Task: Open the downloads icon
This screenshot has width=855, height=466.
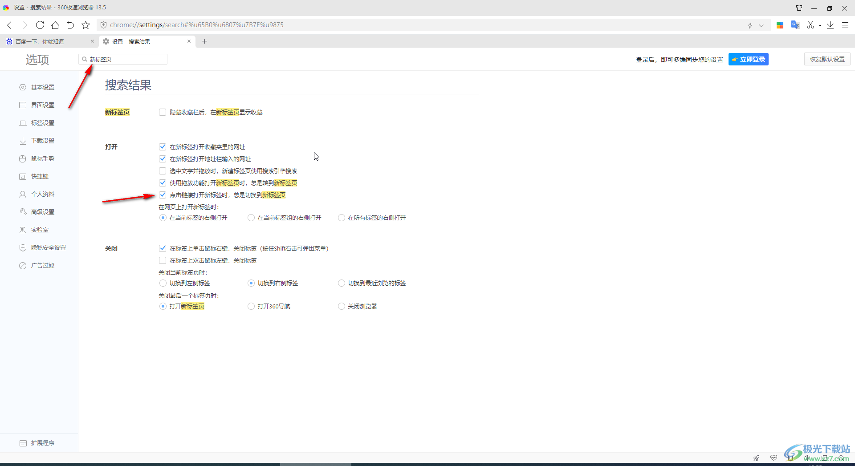Action: point(831,25)
